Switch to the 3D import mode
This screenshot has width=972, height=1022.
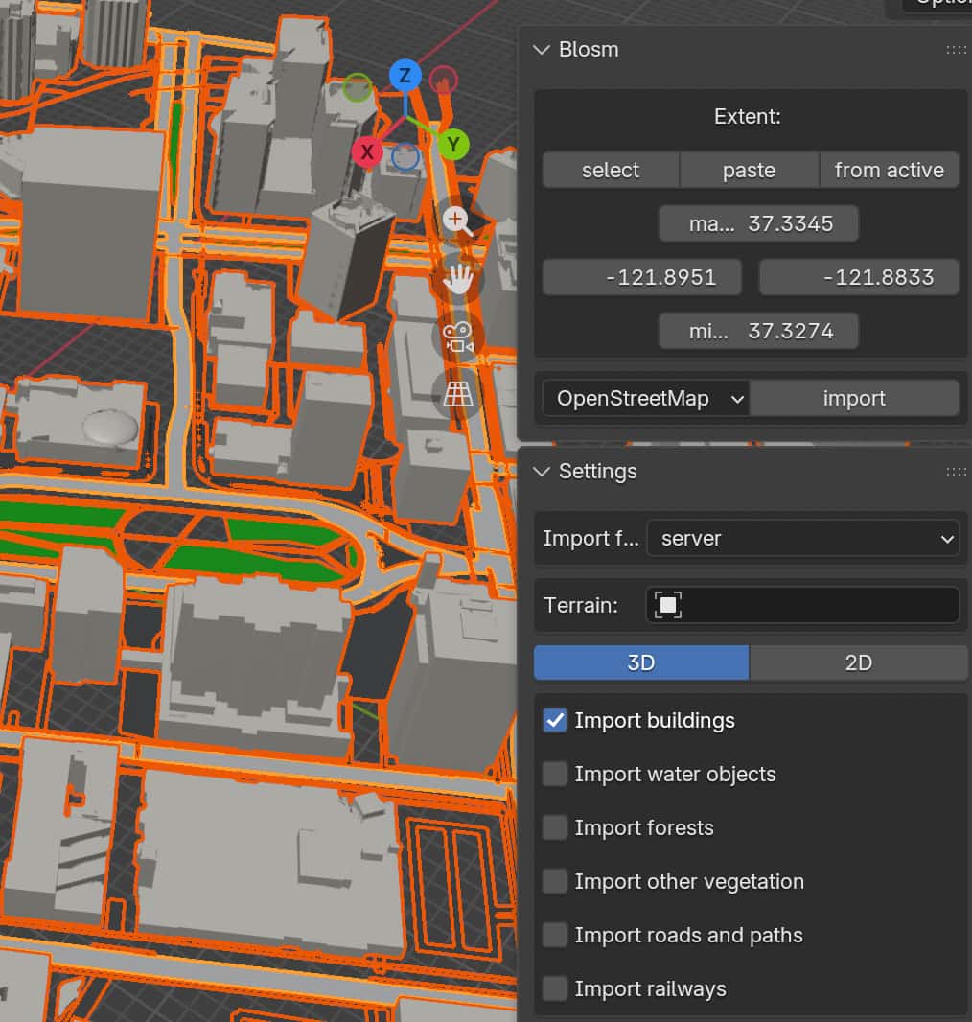coord(640,662)
